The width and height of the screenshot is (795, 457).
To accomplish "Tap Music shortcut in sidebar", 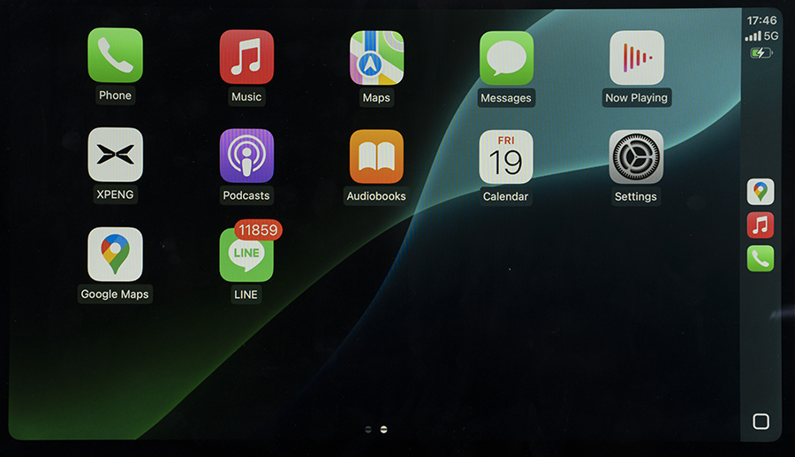I will pyautogui.click(x=761, y=225).
